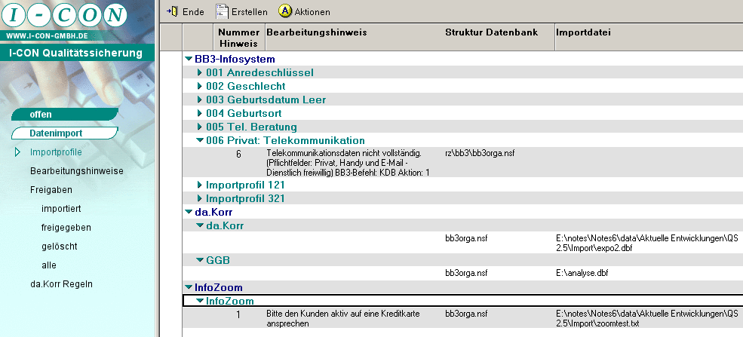Expand the 005 Tel. Beratung entry

click(x=200, y=127)
